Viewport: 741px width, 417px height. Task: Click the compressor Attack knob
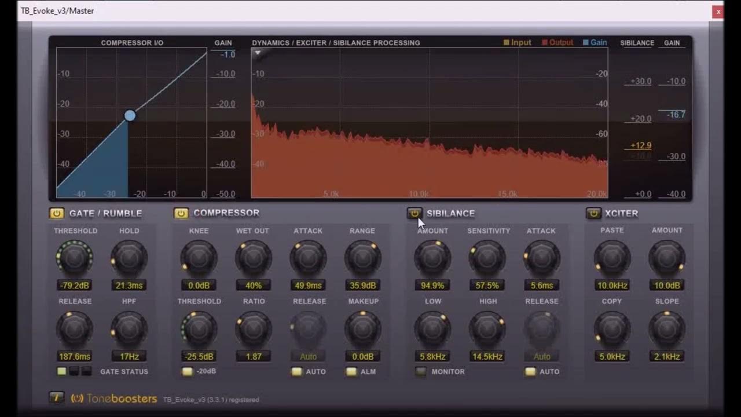point(308,258)
